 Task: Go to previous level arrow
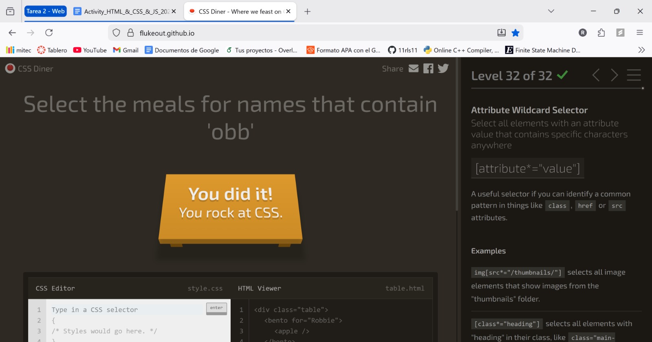point(596,75)
